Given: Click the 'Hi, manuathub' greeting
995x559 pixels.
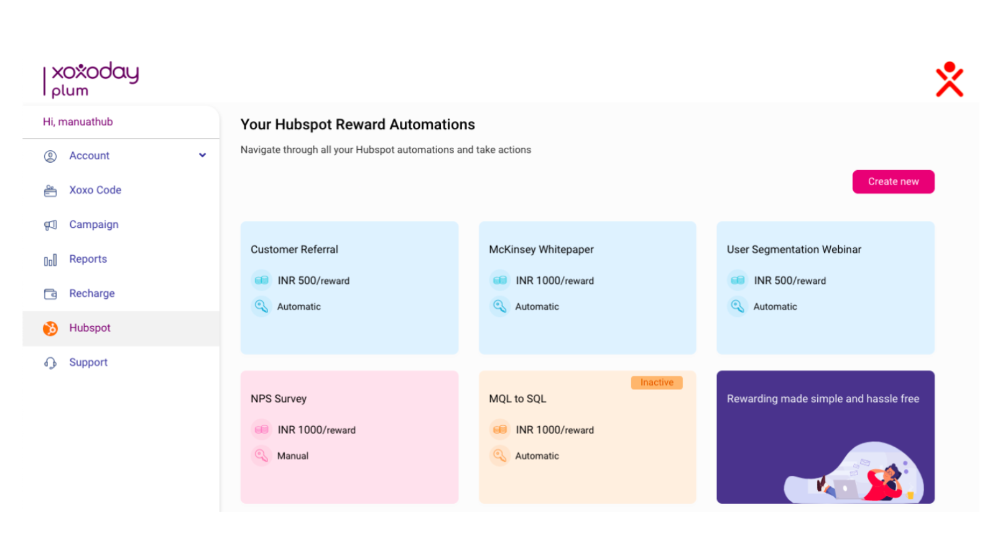Looking at the screenshot, I should (x=78, y=122).
